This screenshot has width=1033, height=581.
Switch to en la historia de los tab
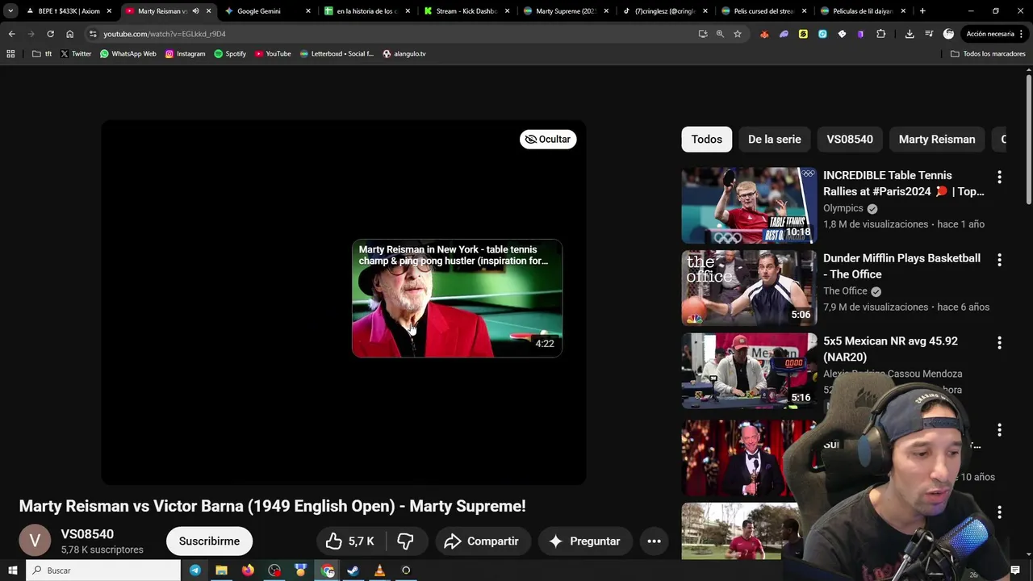coord(366,11)
